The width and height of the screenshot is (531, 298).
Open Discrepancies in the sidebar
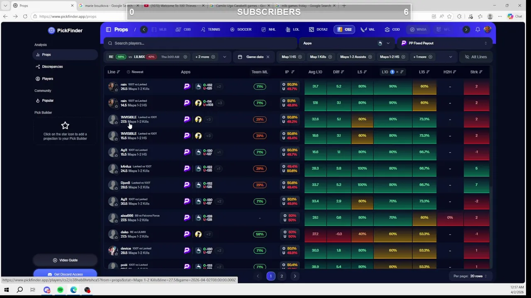tap(65, 67)
